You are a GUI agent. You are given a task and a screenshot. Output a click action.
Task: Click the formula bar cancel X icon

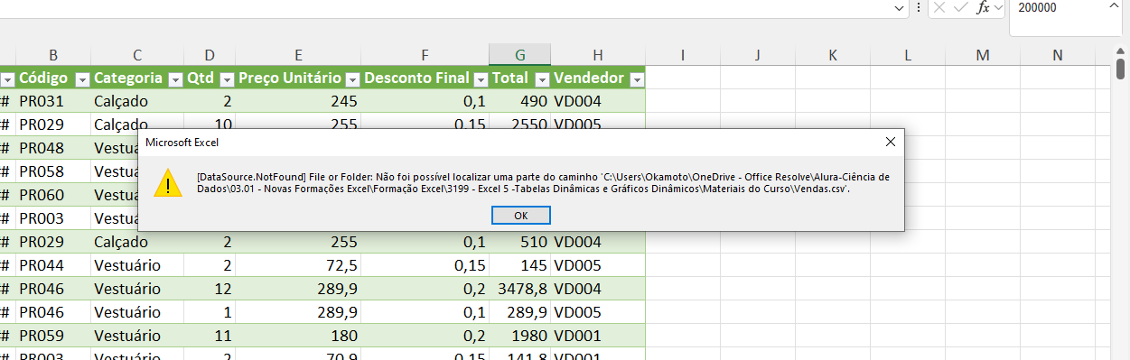[x=939, y=7]
